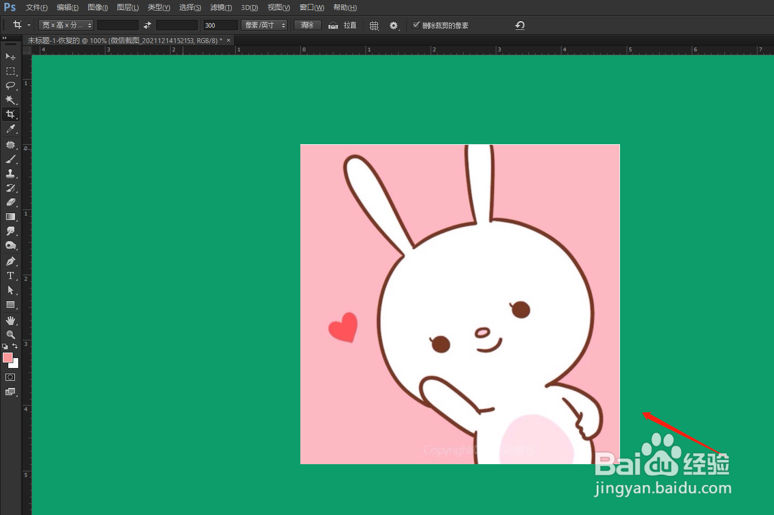
Task: Toggle Quick Mask mode
Action: [10, 377]
